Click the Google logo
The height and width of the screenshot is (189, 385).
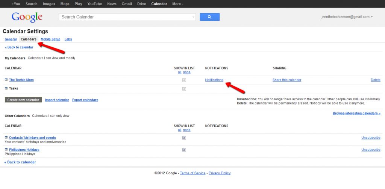click(x=27, y=17)
